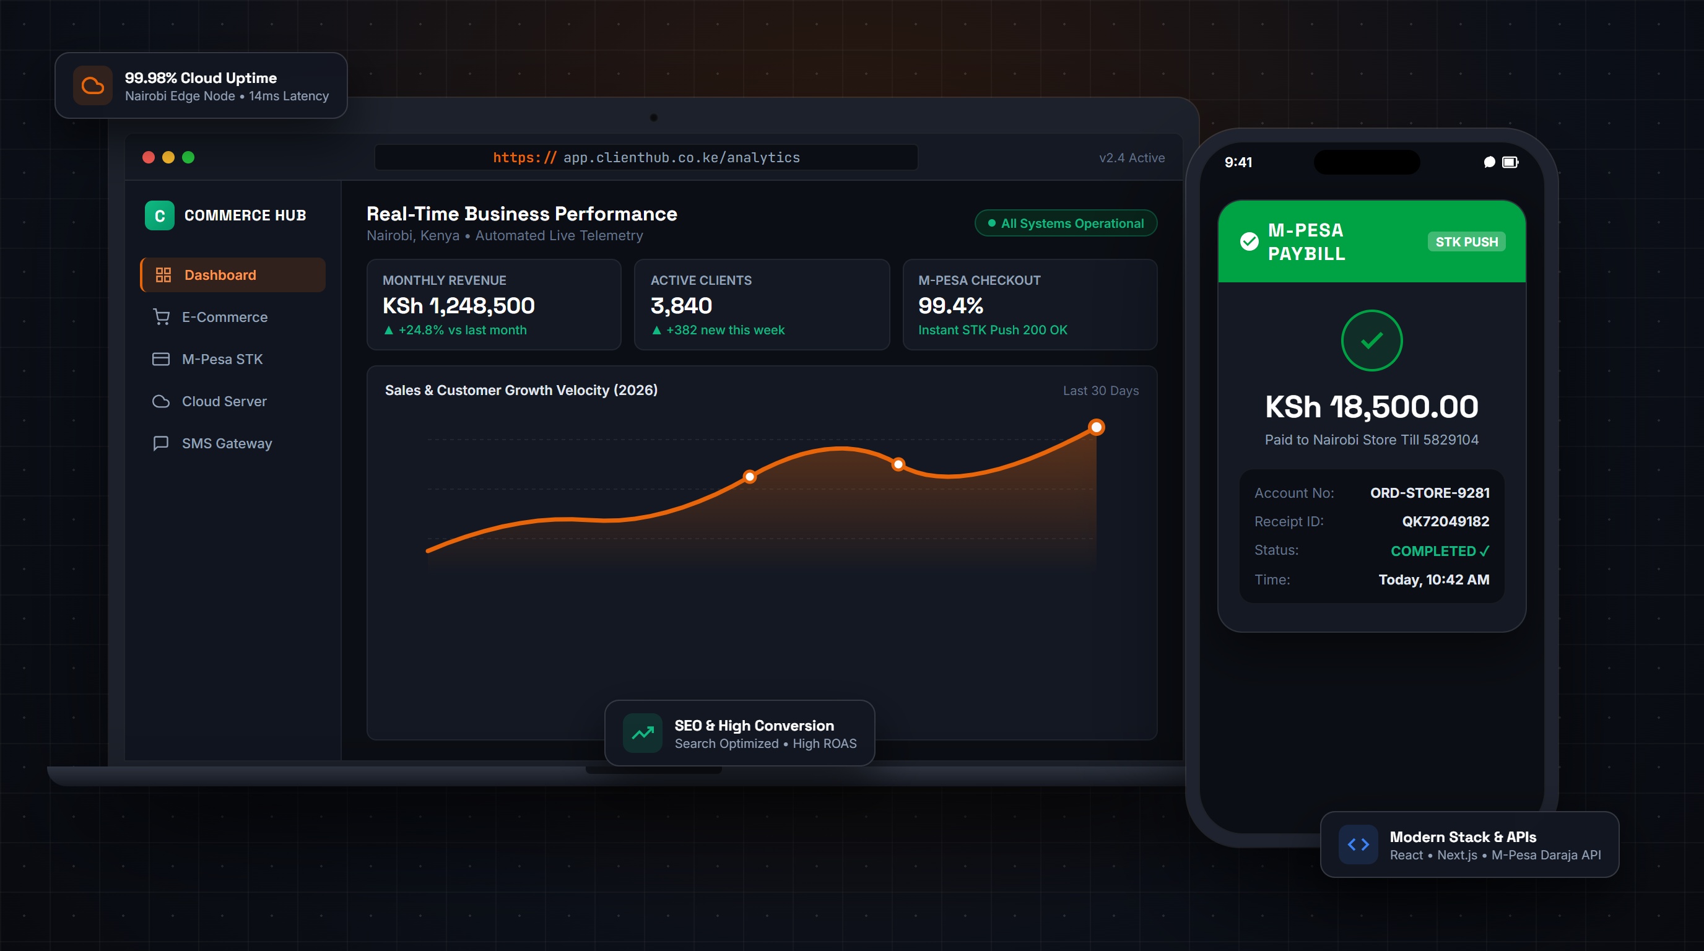Select M-Pesa STK in the sidebar
Viewport: 1704px width, 951px height.
(x=233, y=359)
